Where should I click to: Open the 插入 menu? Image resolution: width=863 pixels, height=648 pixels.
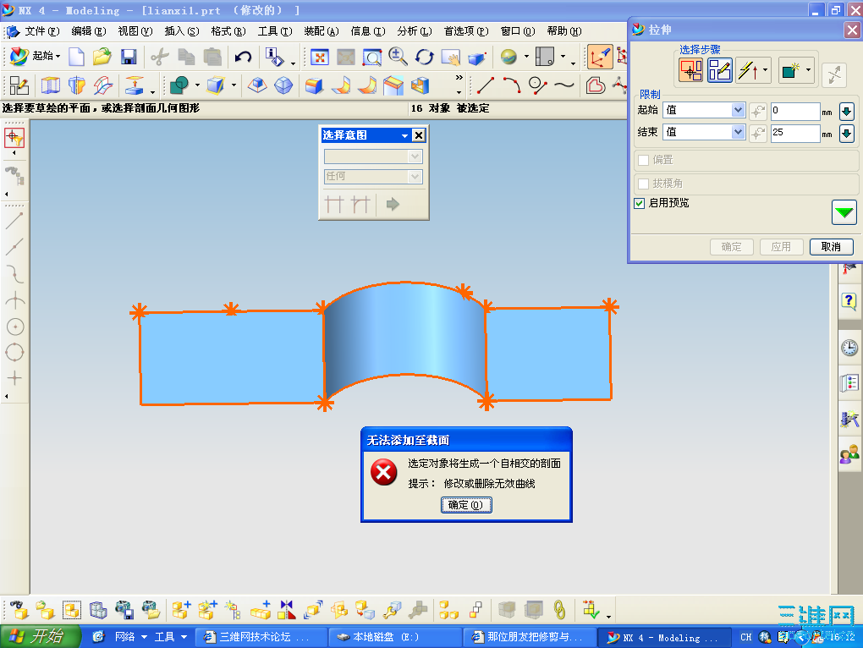(182, 31)
